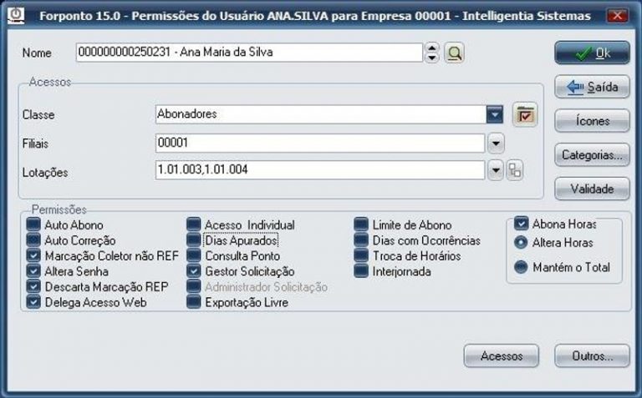Viewport: 642px width, 398px height.
Task: Select the Mantém o Total radio option
Action: pos(521,268)
